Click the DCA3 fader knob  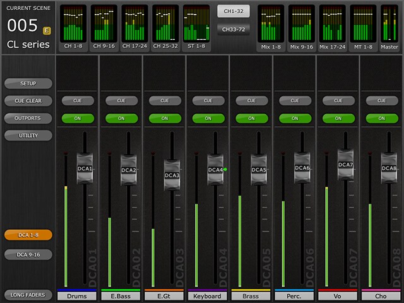point(172,175)
